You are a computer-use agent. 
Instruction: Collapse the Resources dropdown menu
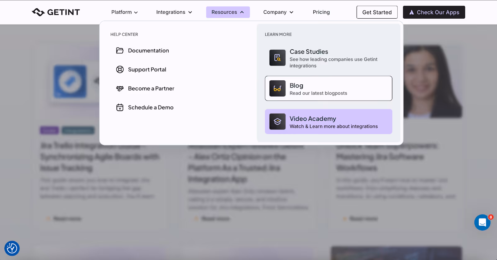(228, 12)
